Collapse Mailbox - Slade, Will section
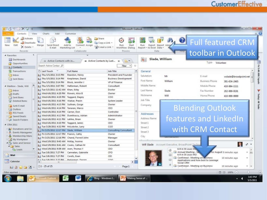 5,86
